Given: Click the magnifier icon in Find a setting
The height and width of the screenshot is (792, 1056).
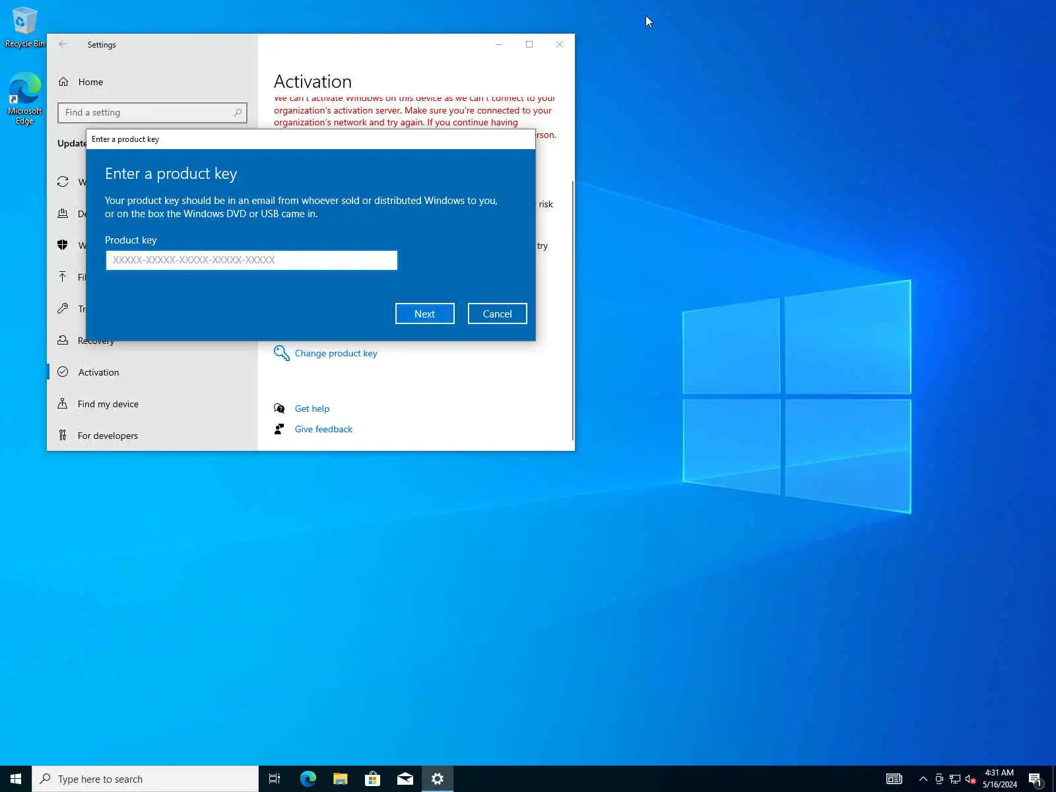Looking at the screenshot, I should tap(238, 113).
